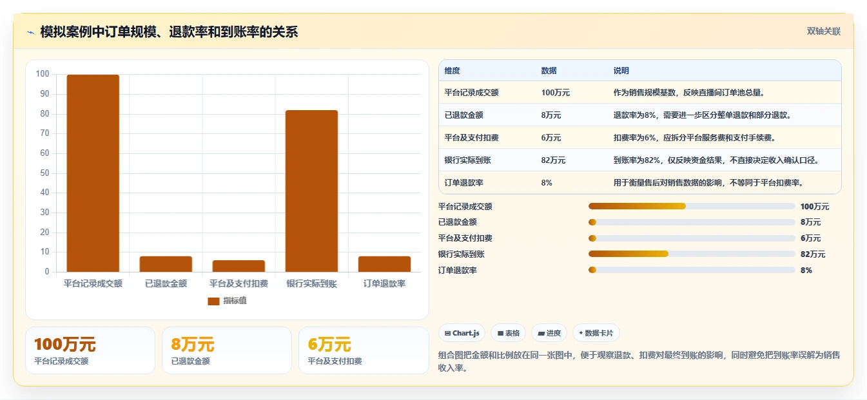This screenshot has width=867, height=400.
Task: Select the 表格 chip
Action: coord(509,333)
